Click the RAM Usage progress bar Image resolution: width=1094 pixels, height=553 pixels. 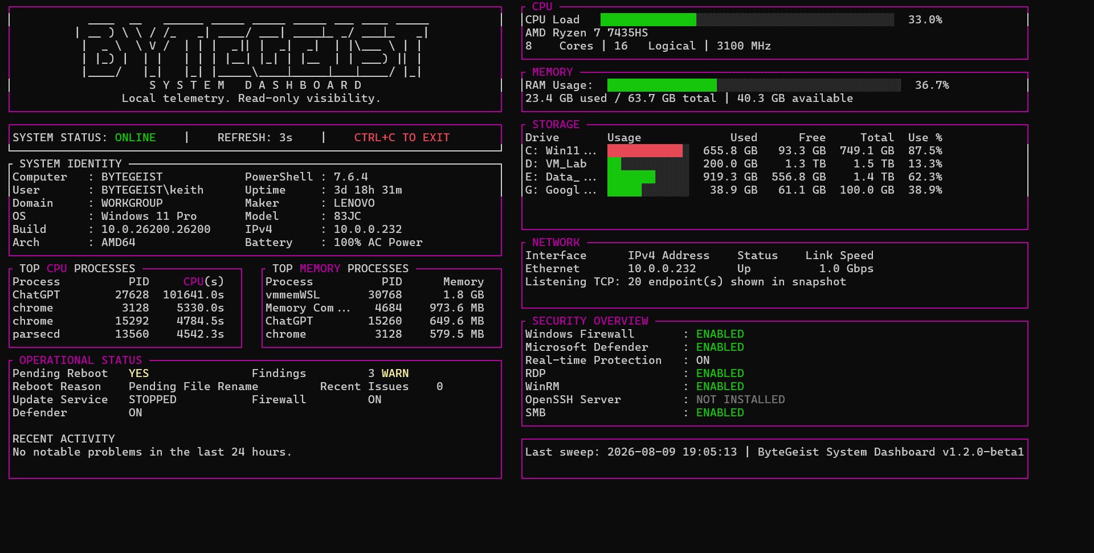754,85
